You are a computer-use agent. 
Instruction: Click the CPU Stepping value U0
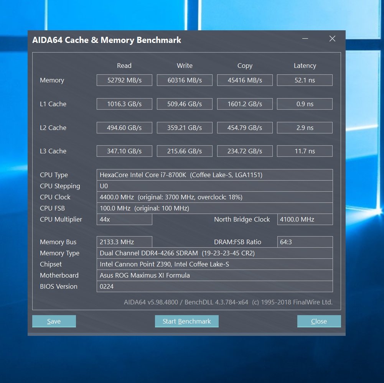click(215, 186)
